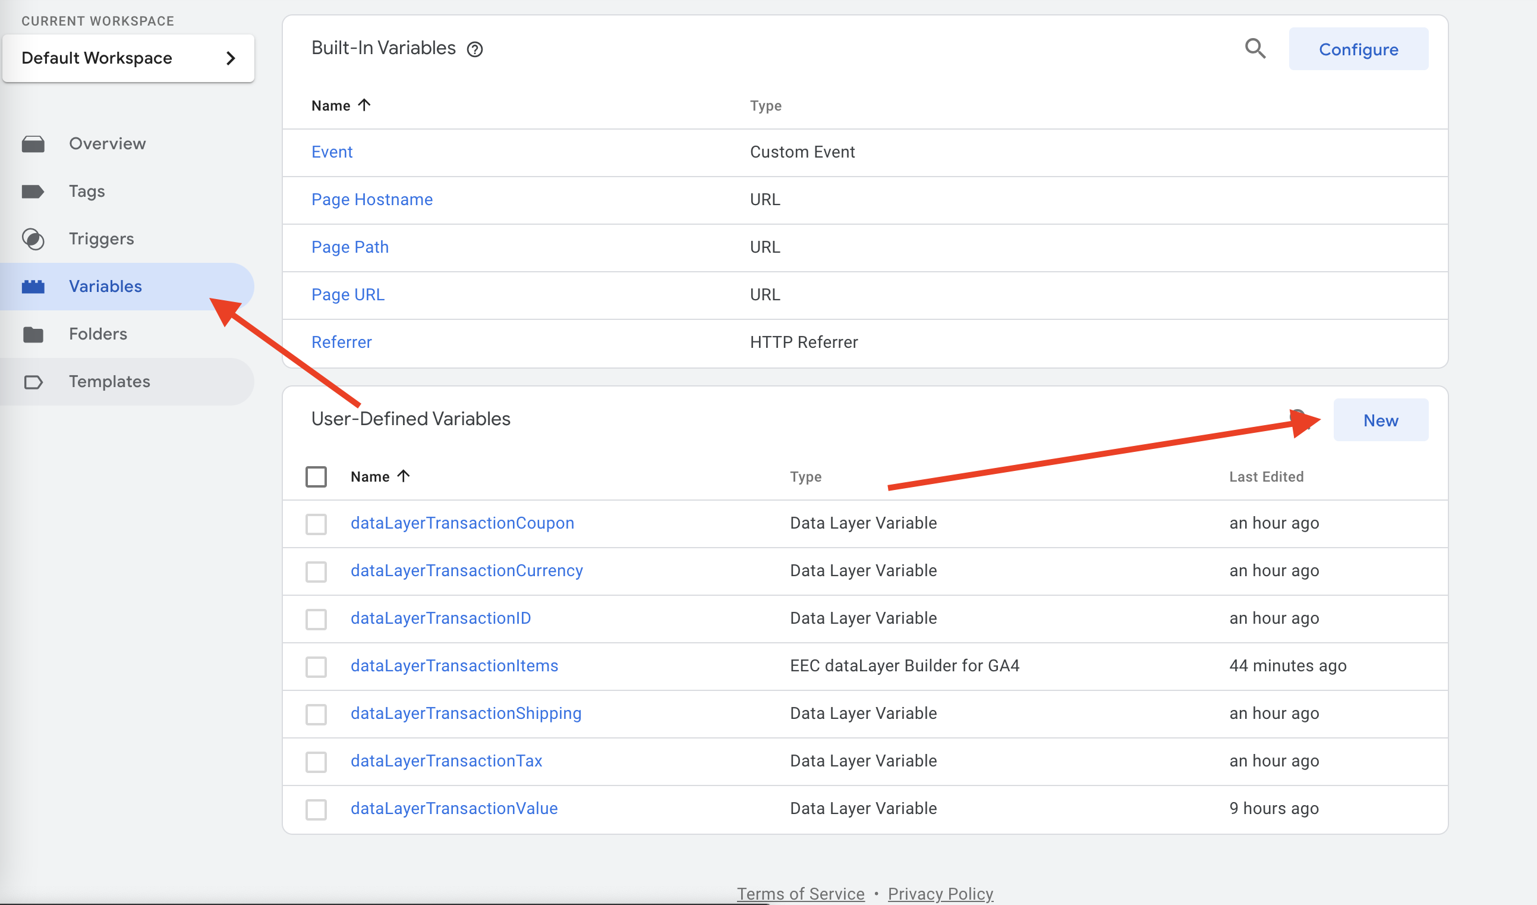Image resolution: width=1537 pixels, height=905 pixels.
Task: Sort built-in variables by Name arrow
Action: (364, 105)
